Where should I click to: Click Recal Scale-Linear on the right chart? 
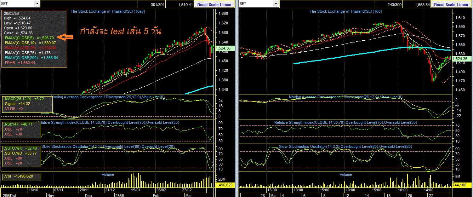pyautogui.click(x=451, y=5)
